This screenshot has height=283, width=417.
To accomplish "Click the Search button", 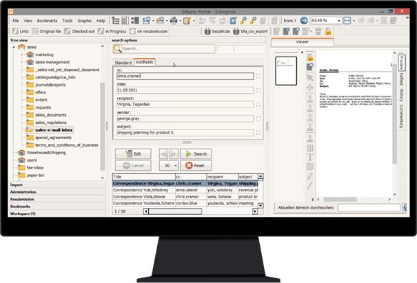I will point(196,154).
